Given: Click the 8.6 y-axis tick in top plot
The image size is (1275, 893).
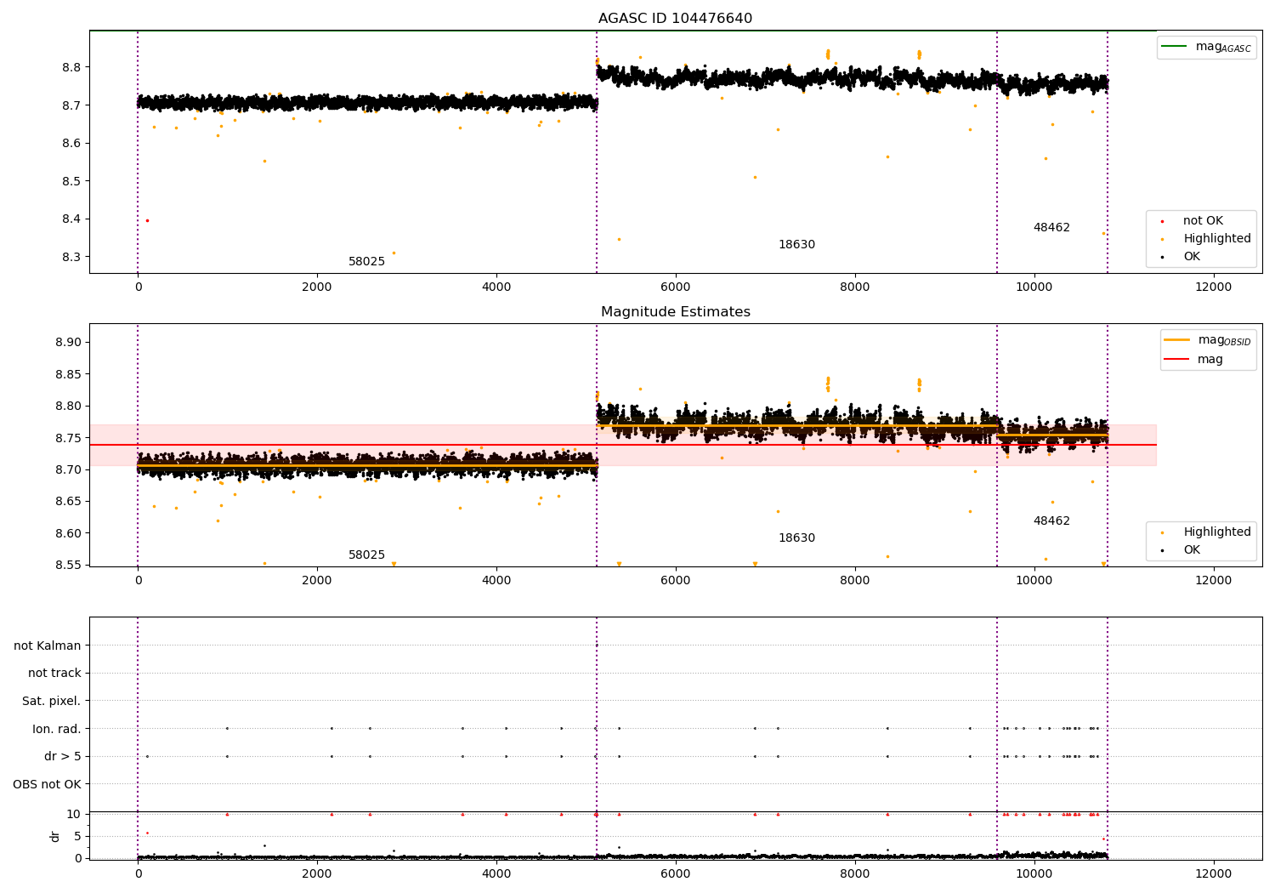Looking at the screenshot, I should click(x=71, y=143).
